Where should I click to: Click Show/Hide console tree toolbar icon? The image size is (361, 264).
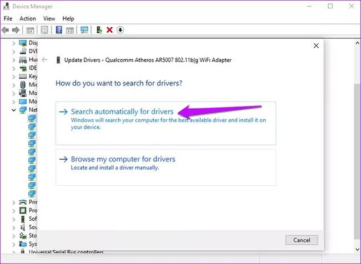30,30
